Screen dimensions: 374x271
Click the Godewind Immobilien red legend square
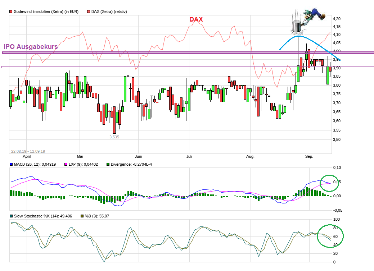pos(11,12)
